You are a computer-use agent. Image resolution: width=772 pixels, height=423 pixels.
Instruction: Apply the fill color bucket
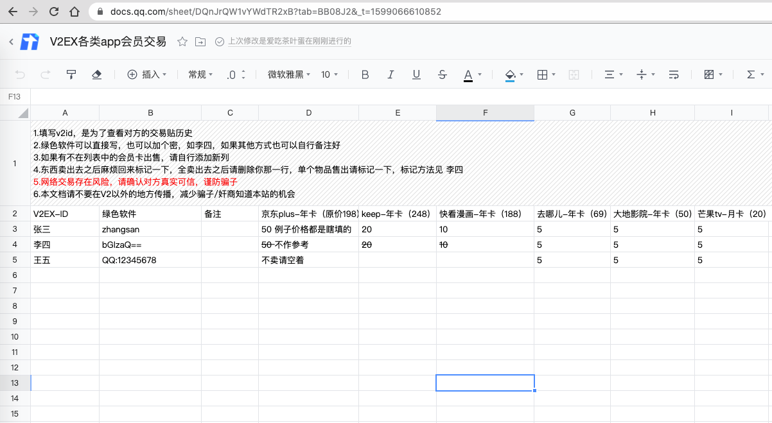510,75
